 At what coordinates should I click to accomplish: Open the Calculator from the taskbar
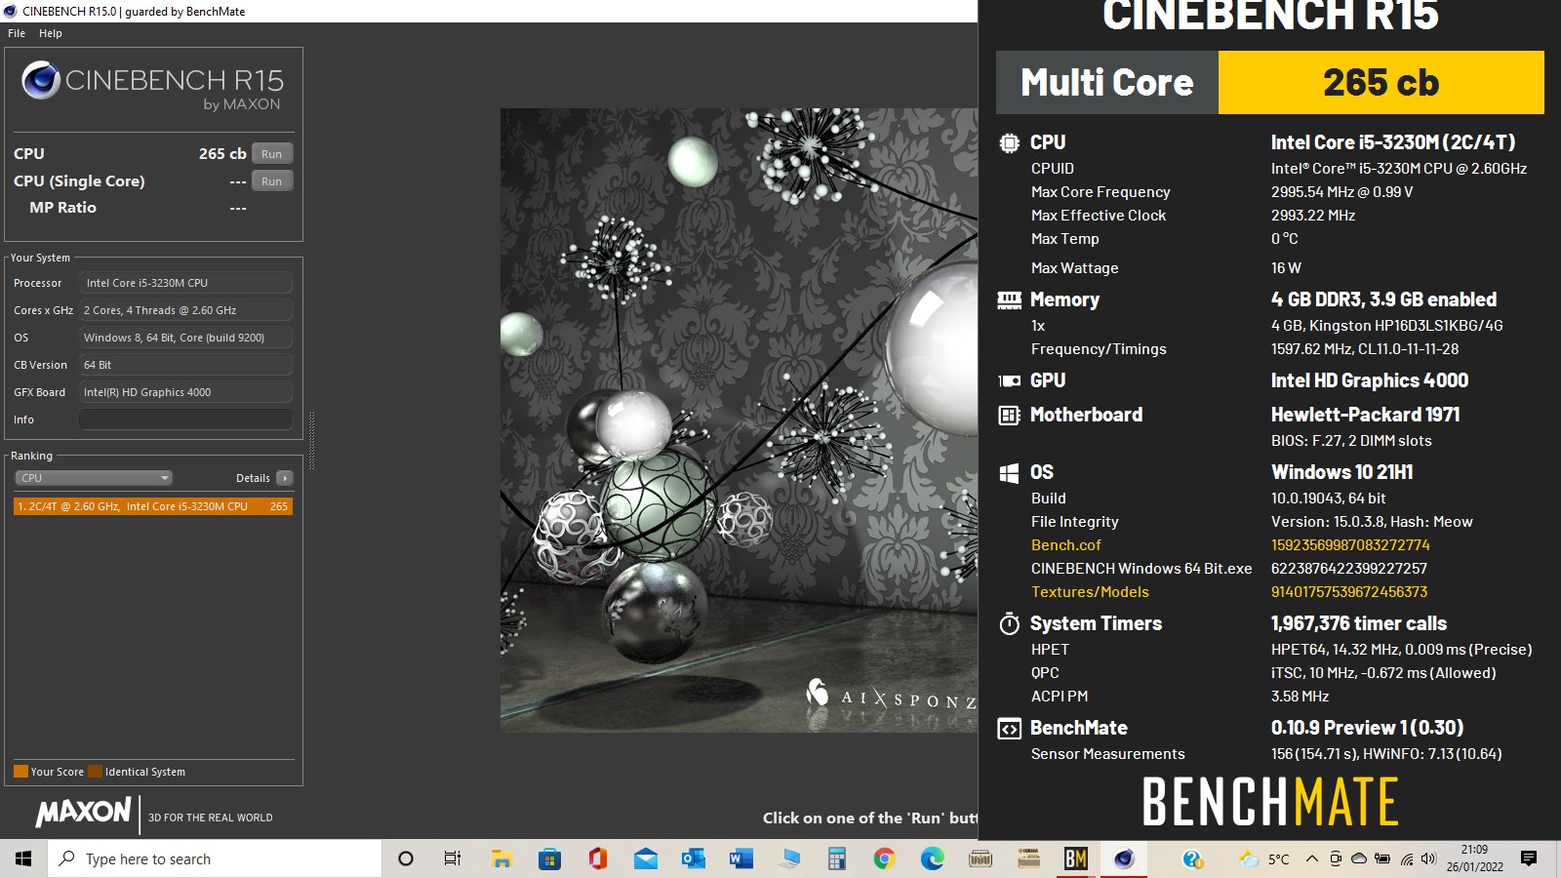tap(836, 858)
